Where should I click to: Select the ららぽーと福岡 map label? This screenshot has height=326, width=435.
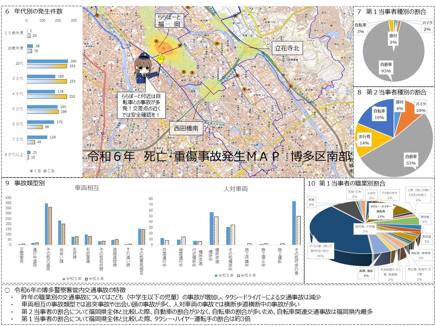[169, 20]
